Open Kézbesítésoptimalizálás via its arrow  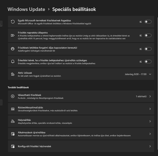[150, 109]
